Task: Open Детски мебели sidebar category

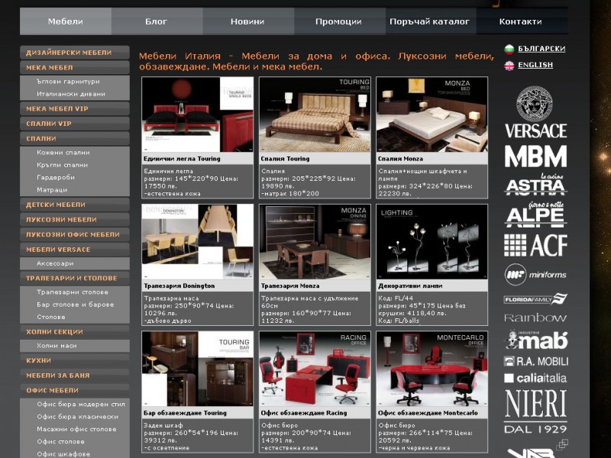Action: (75, 205)
